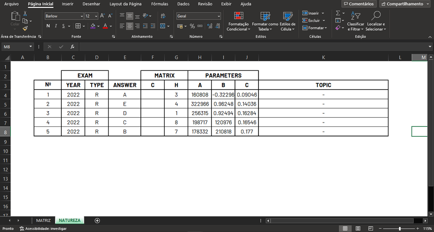434x232 pixels.
Task: Open the MATRIZ sheet tab
Action: [x=43, y=220]
